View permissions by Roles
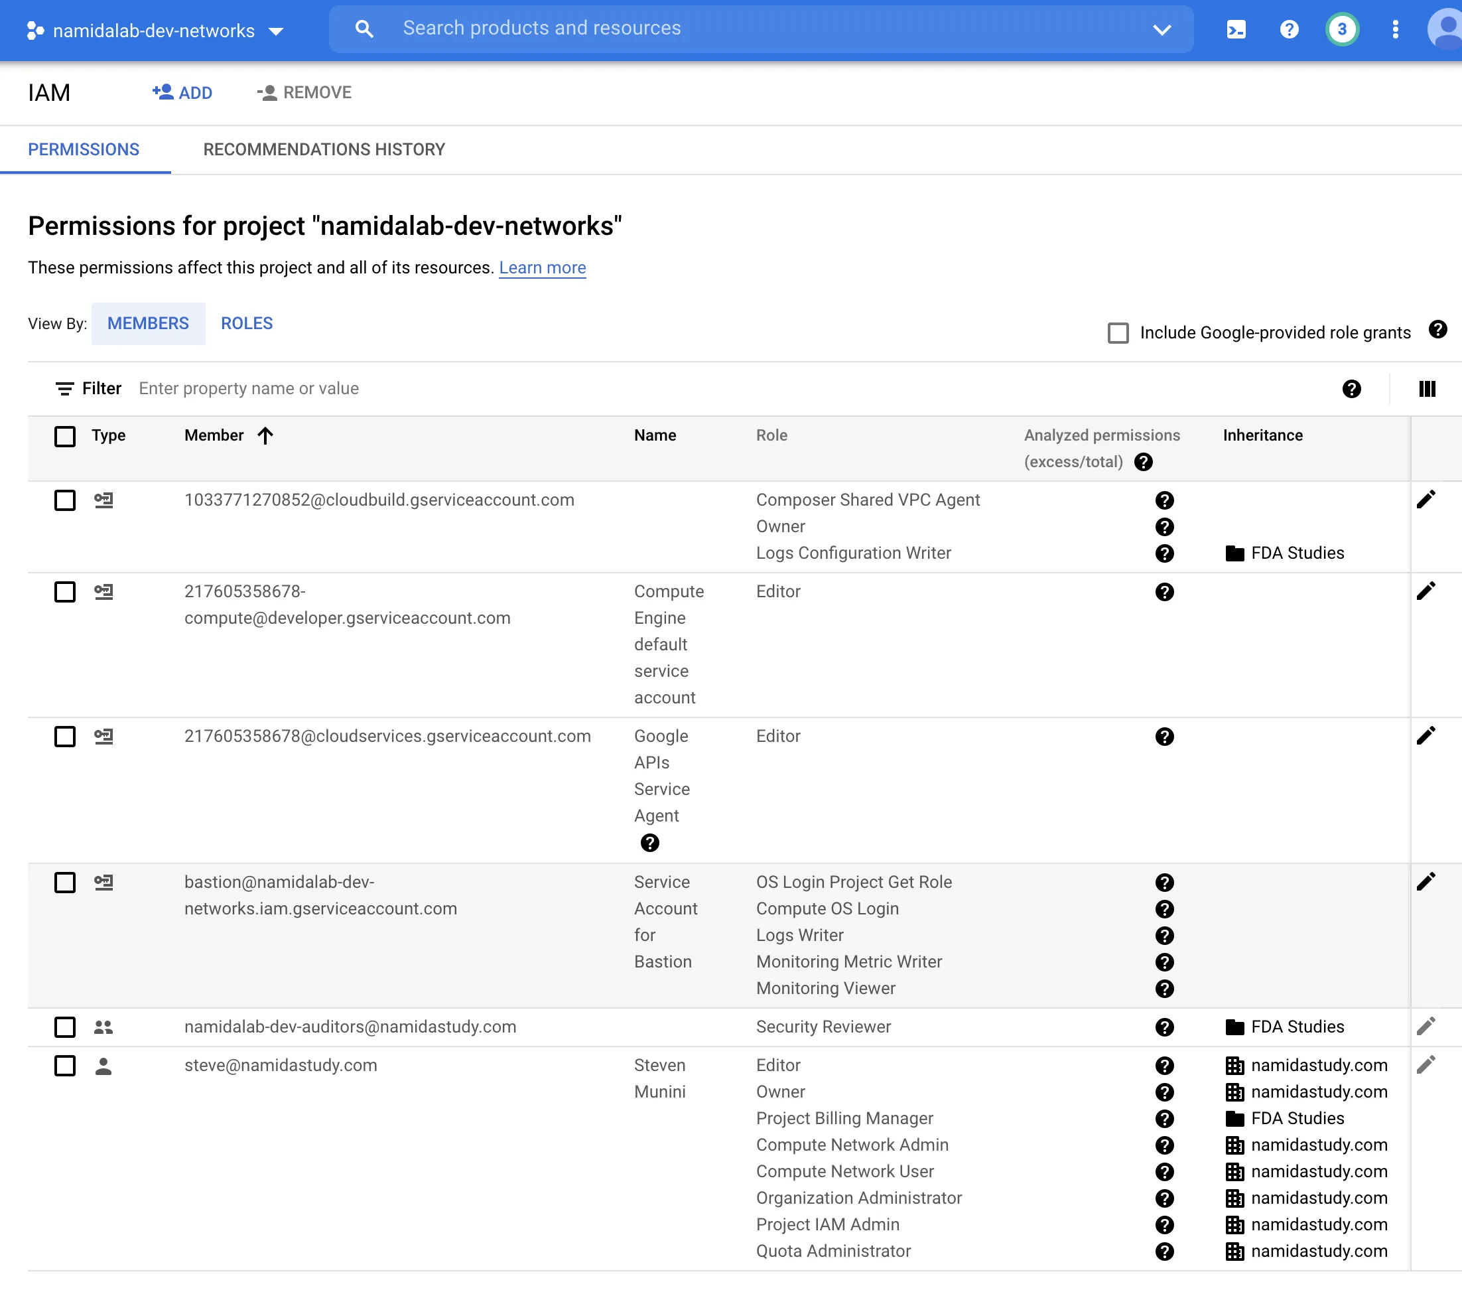This screenshot has height=1294, width=1462. coord(247,324)
